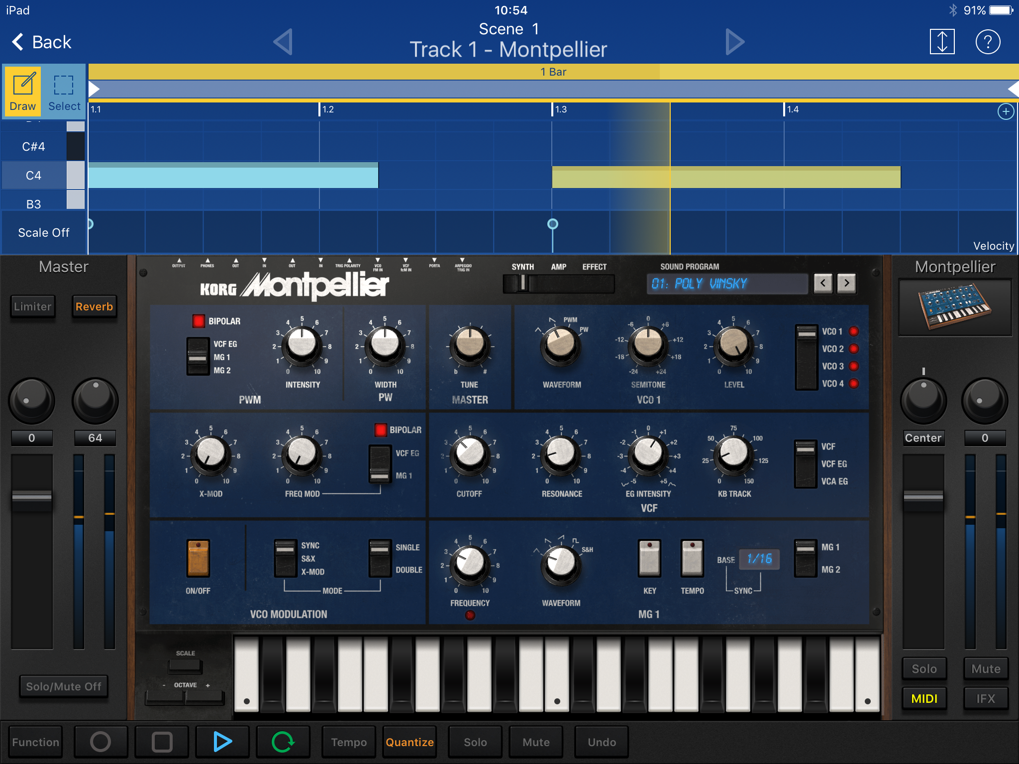Flip MG 1/MG 2 selector switch
Viewport: 1019px width, 764px height.
point(806,558)
